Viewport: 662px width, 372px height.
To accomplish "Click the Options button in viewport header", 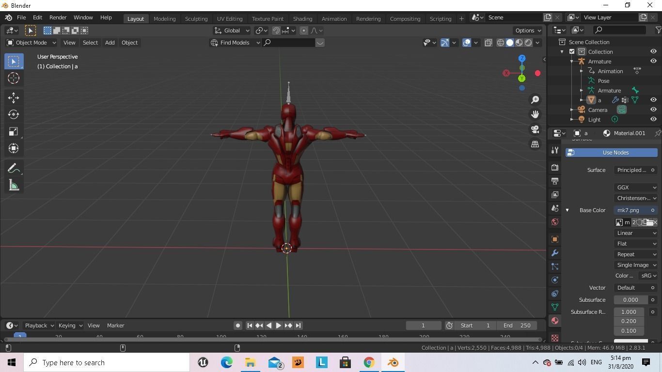I will coord(528,31).
